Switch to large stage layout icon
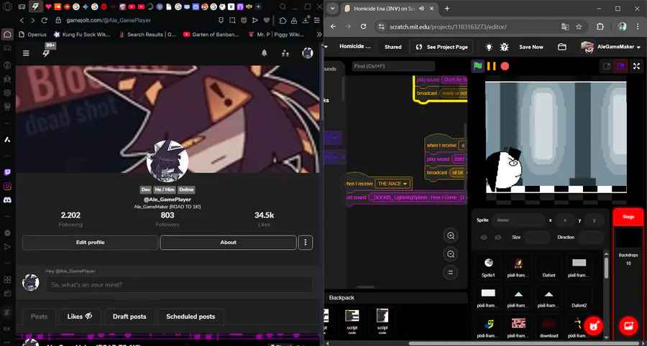The image size is (647, 346). tap(620, 66)
